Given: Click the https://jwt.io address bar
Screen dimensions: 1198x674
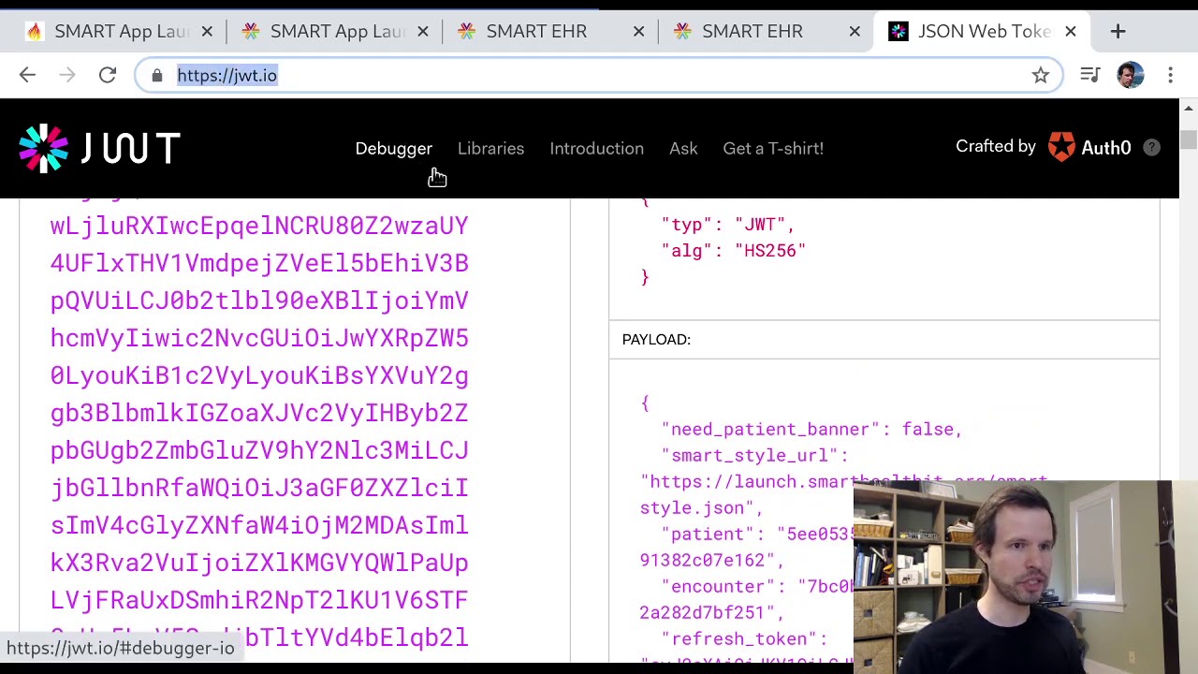Looking at the screenshot, I should coord(599,75).
